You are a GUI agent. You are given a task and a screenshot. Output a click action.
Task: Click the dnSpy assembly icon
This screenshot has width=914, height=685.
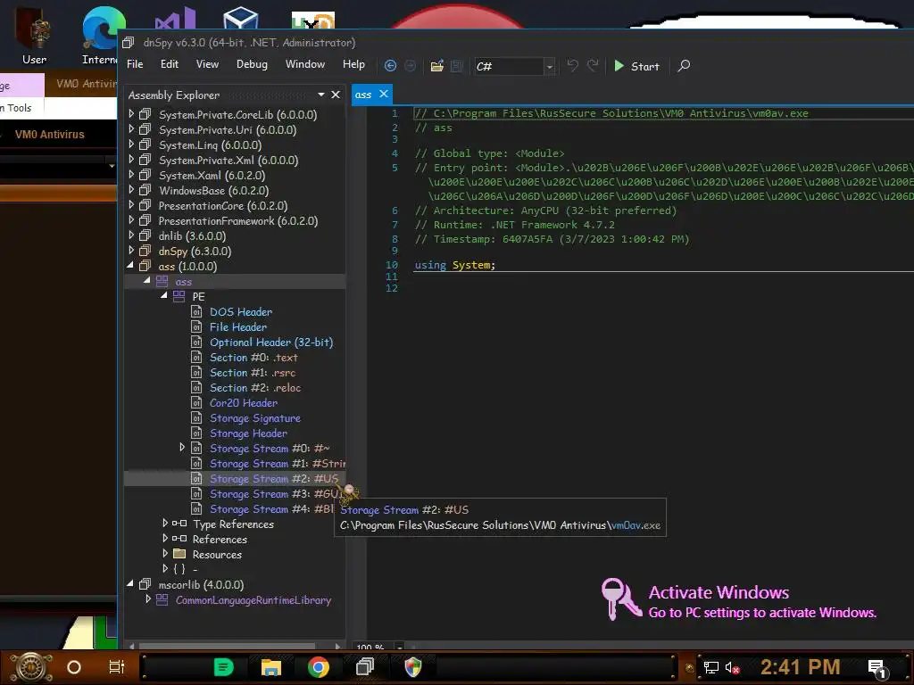click(x=145, y=251)
